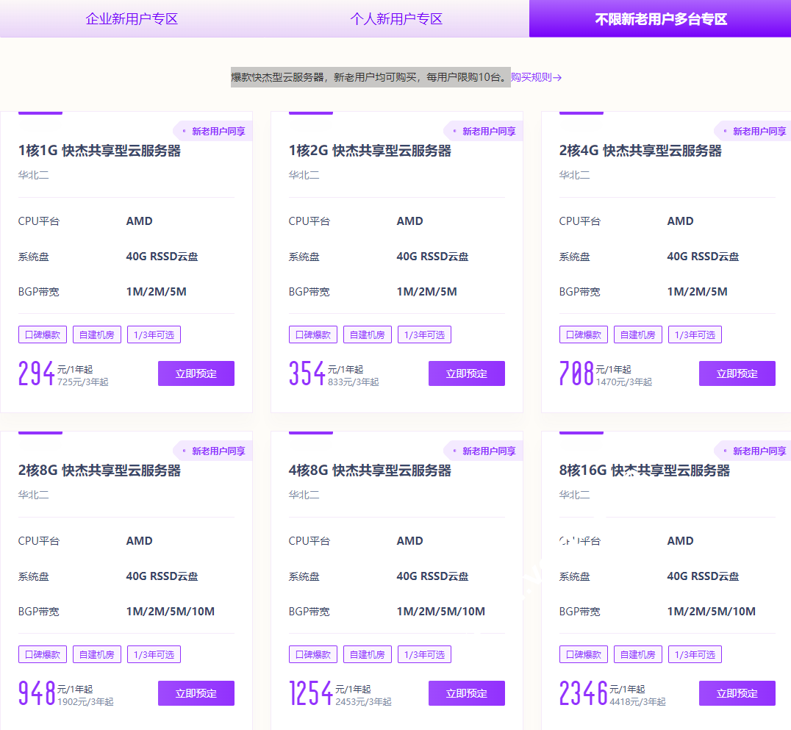
Task: Click 立即预定 for the 1核2G server
Action: (x=466, y=373)
